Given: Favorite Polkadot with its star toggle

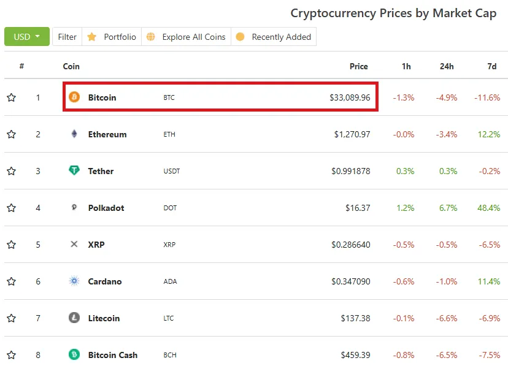Looking at the screenshot, I should 11,208.
